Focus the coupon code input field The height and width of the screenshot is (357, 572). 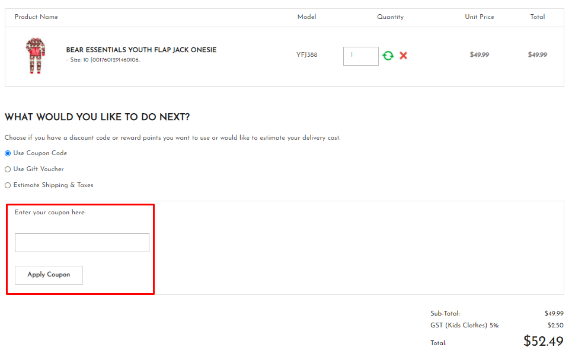[x=82, y=243]
